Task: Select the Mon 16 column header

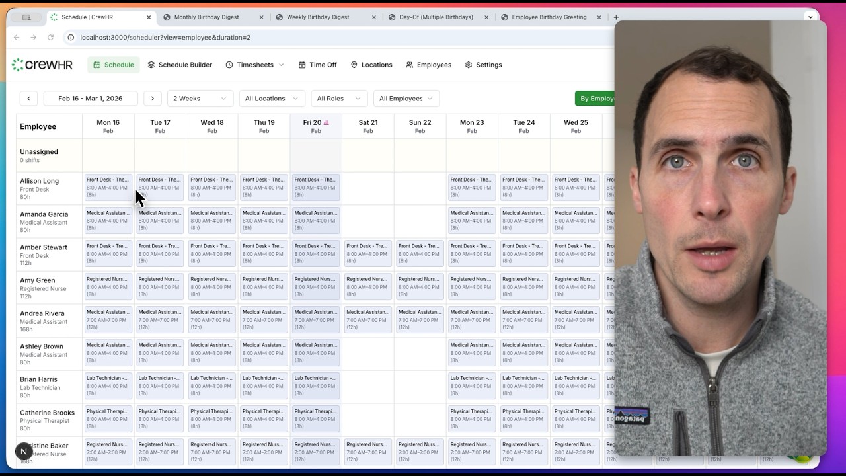Action: tap(108, 126)
